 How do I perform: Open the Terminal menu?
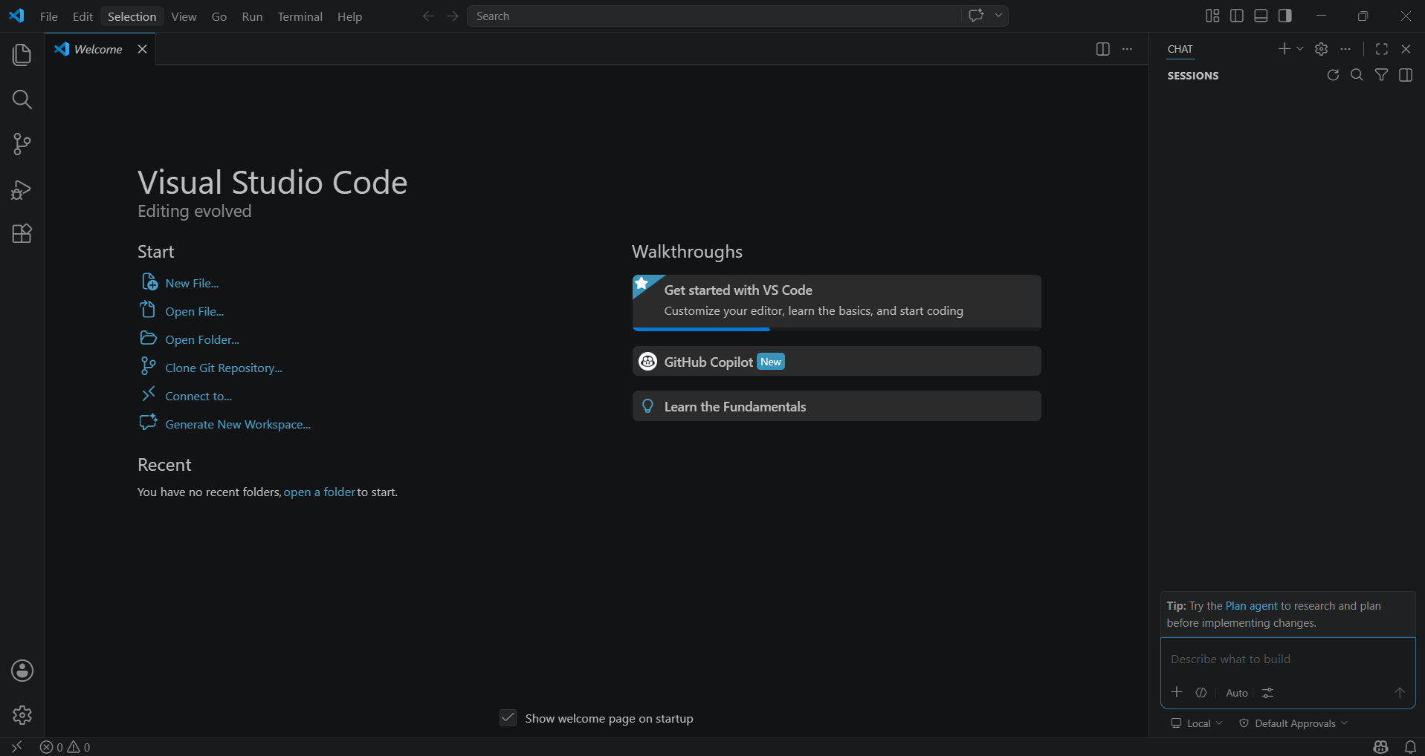[300, 16]
